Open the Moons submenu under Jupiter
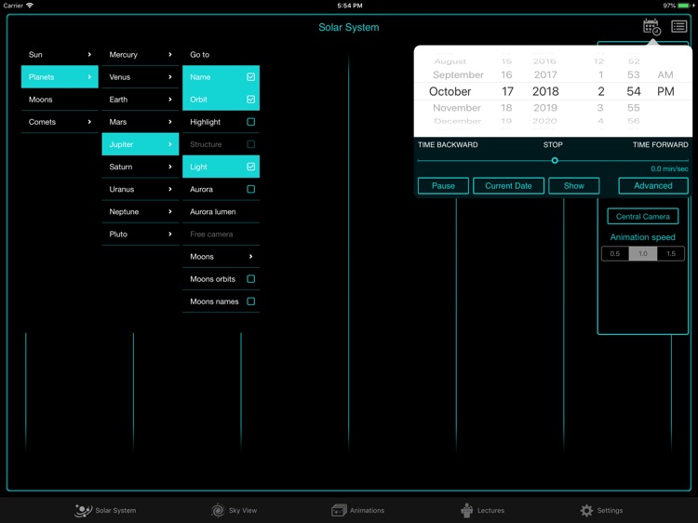698x523 pixels. (221, 257)
